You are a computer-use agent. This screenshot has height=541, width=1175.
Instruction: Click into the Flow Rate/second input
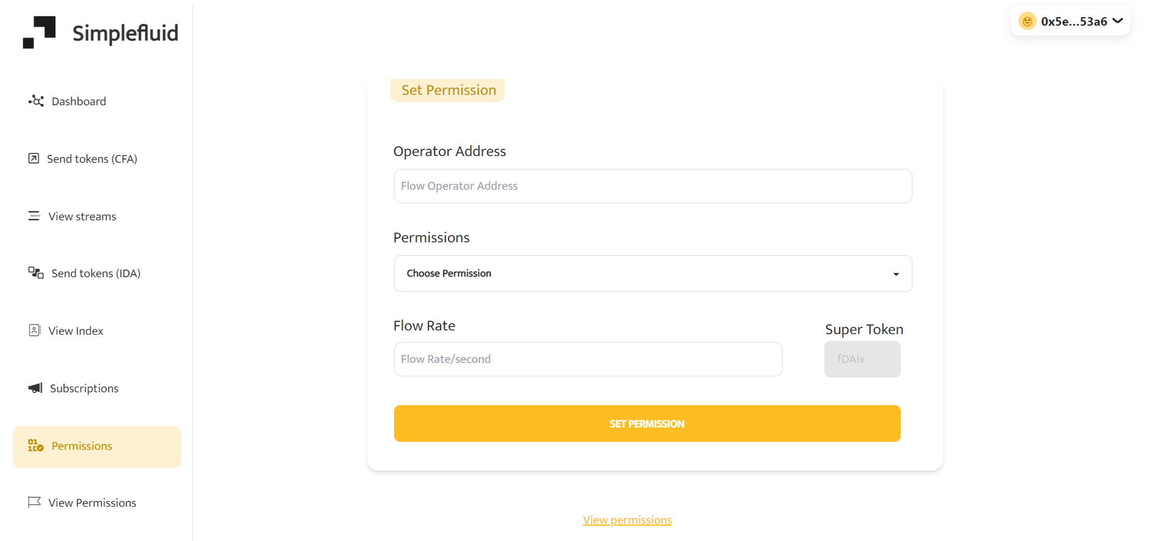point(588,359)
